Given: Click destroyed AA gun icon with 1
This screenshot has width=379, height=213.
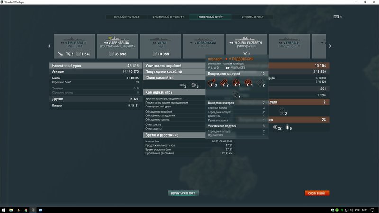Looking at the screenshot, I should (235, 94).
